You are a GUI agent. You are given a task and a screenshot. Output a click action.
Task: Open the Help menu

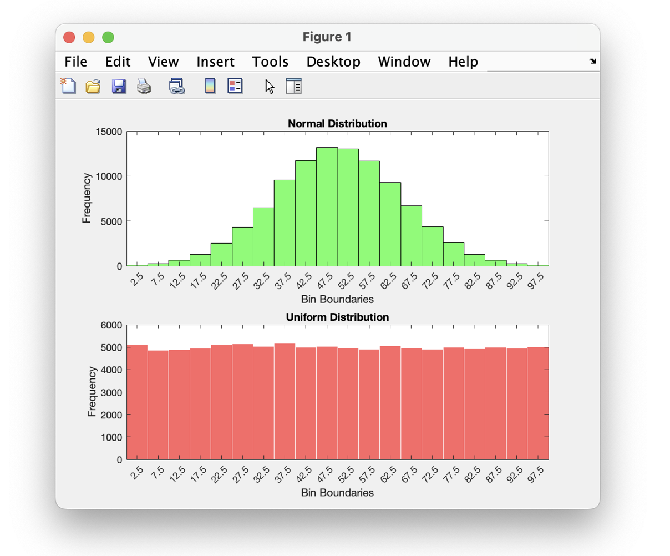463,62
